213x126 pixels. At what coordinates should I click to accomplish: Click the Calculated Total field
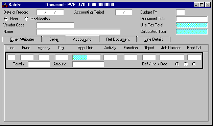pyautogui.click(x=192, y=32)
